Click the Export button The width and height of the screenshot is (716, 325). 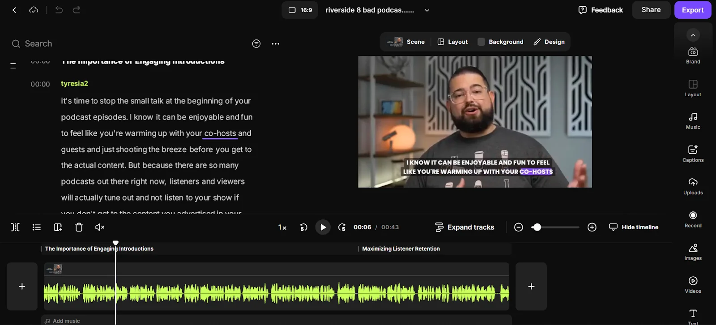[x=692, y=10]
